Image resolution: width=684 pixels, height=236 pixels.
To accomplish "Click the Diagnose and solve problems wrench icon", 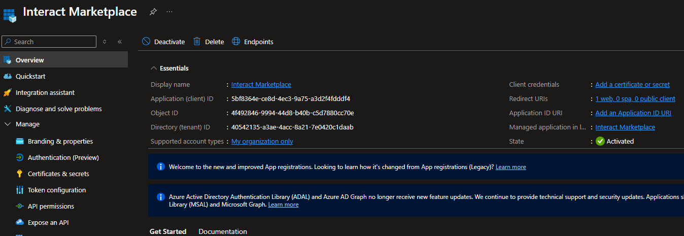I will [7, 109].
